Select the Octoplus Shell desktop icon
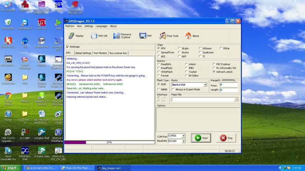This screenshot has height=171, width=305. tap(42, 134)
